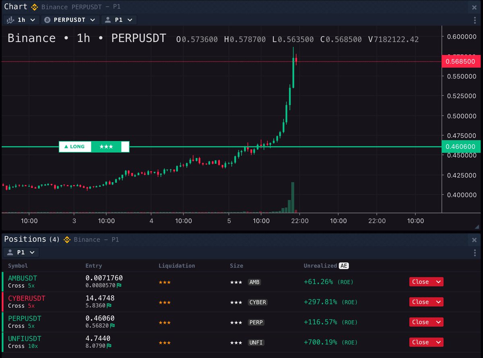
Task: Click the white square on LONG marker
Action: pos(125,147)
